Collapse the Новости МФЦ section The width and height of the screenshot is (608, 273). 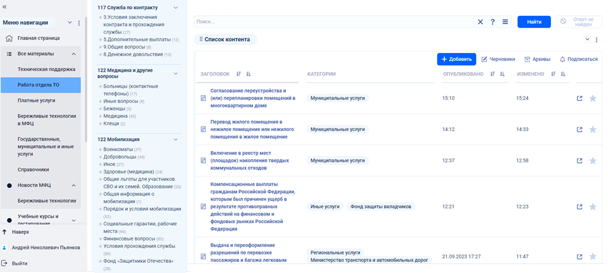[x=74, y=185]
